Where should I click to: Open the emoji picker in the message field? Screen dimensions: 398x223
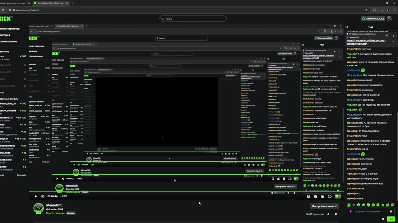coord(391,212)
